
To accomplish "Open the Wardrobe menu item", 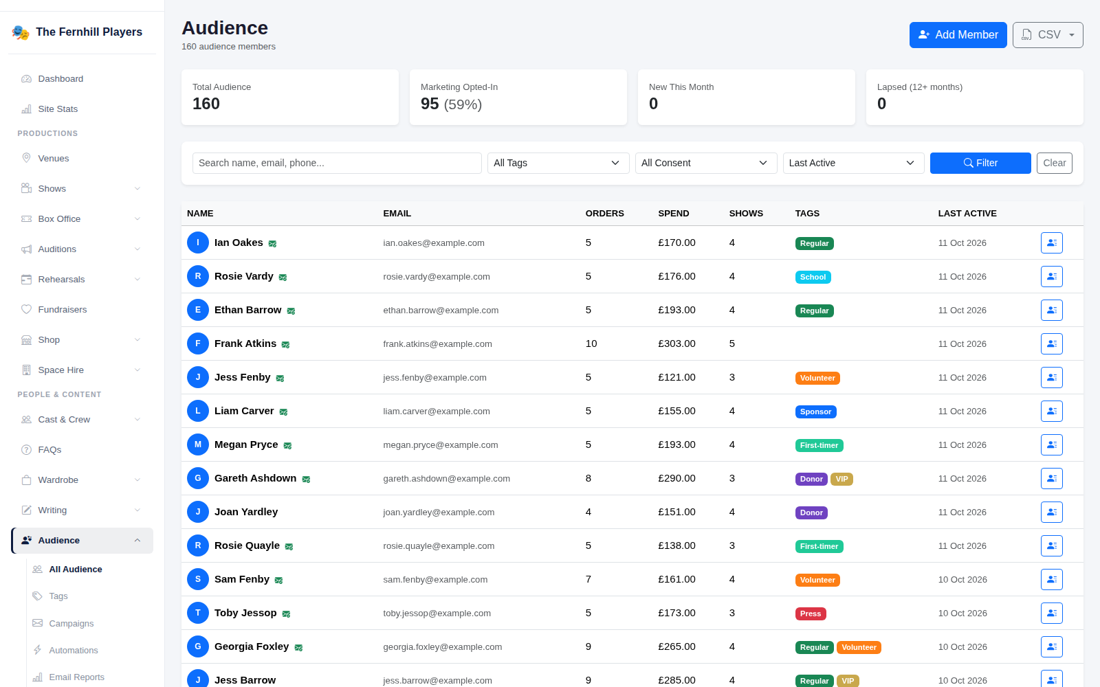I will [x=82, y=480].
